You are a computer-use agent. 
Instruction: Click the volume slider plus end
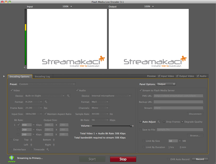click(133, 126)
